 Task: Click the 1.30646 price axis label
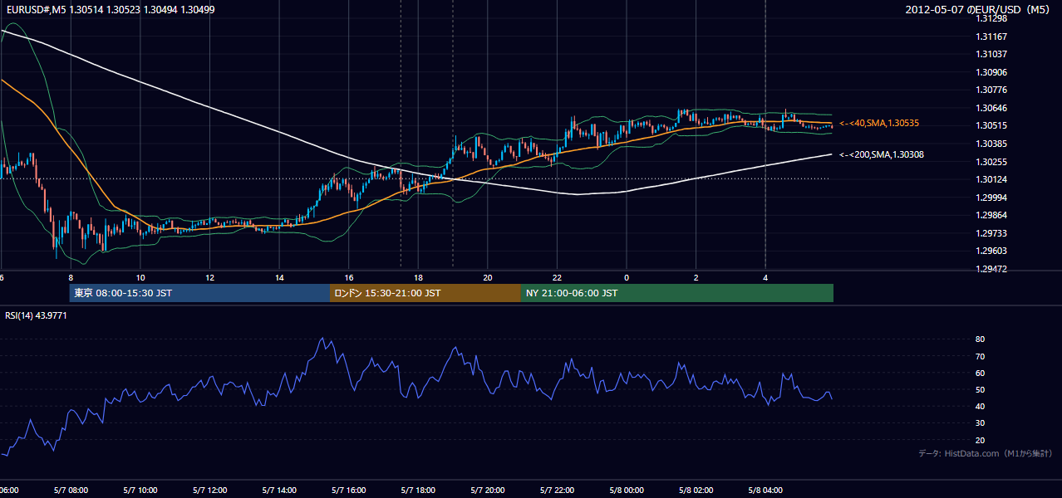(992, 108)
